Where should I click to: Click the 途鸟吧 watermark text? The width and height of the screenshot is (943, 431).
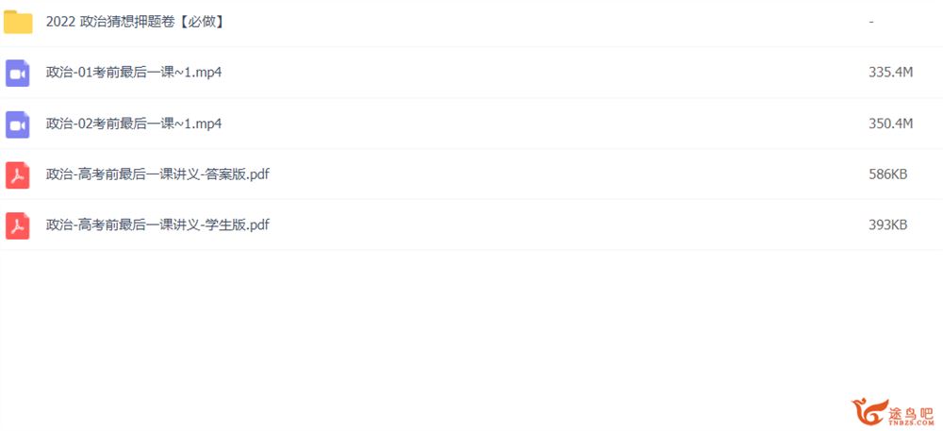coord(911,412)
